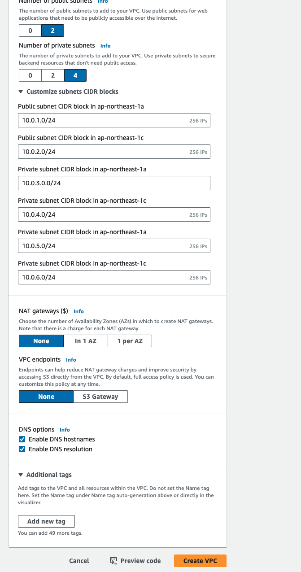Set number of public subnets to 0
The width and height of the screenshot is (301, 572).
tap(31, 31)
